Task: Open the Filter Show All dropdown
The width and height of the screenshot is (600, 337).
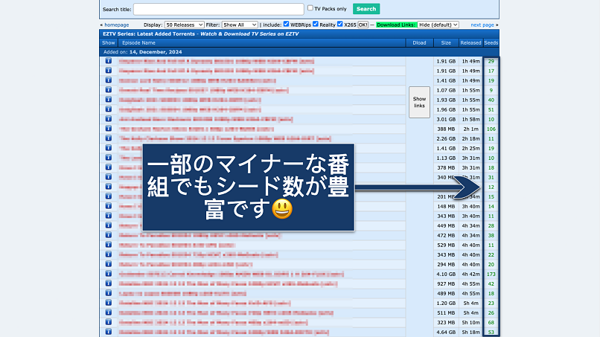Action: 240,25
